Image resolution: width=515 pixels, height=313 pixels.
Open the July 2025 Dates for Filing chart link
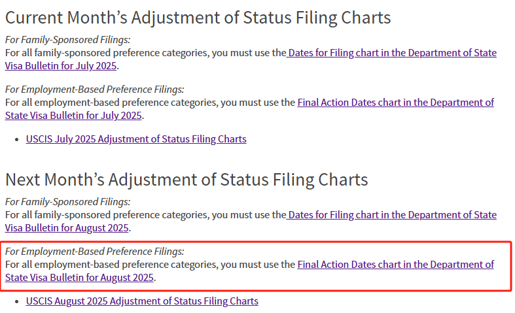click(x=391, y=53)
